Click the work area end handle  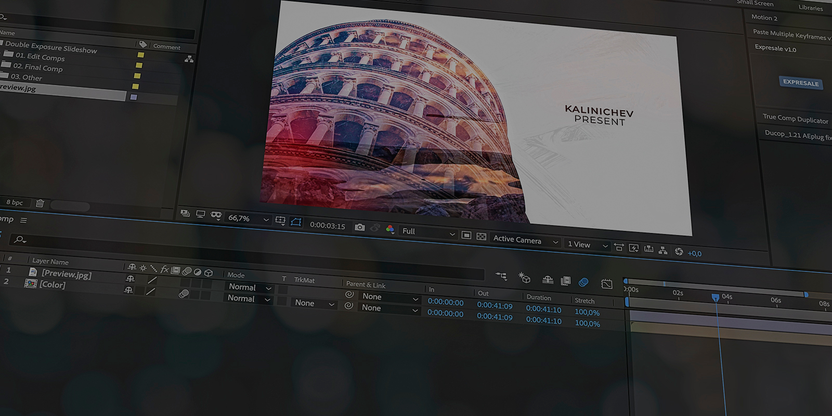[806, 294]
